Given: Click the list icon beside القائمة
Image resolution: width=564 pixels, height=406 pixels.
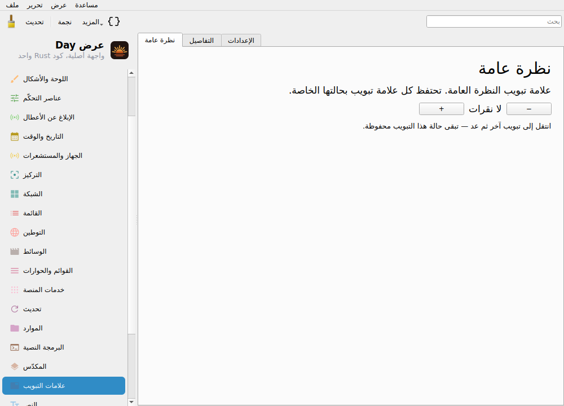Looking at the screenshot, I should point(15,213).
